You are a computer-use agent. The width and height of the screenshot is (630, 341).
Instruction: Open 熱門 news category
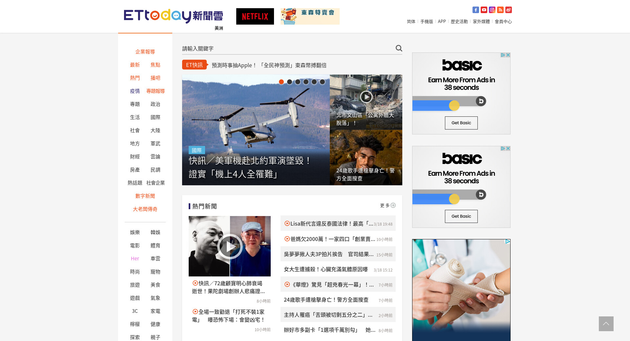coord(135,78)
